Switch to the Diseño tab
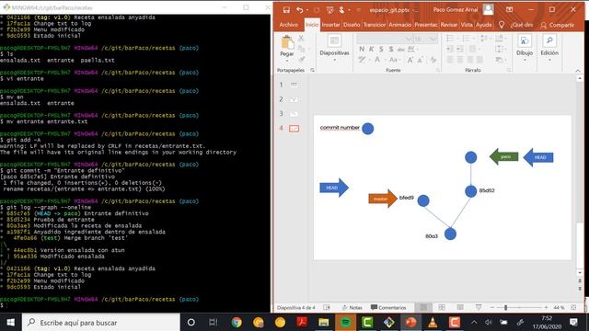Screen dimensions: 589x331 352,25
